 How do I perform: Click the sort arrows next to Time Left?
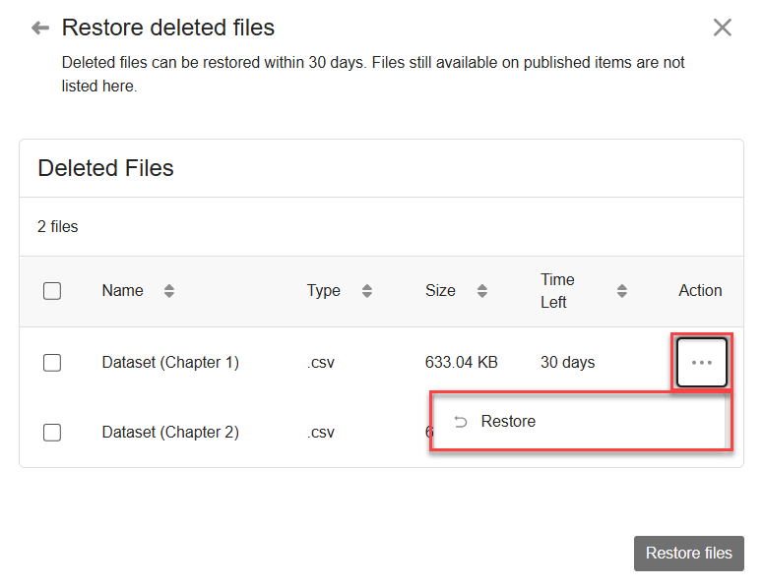pyautogui.click(x=621, y=291)
